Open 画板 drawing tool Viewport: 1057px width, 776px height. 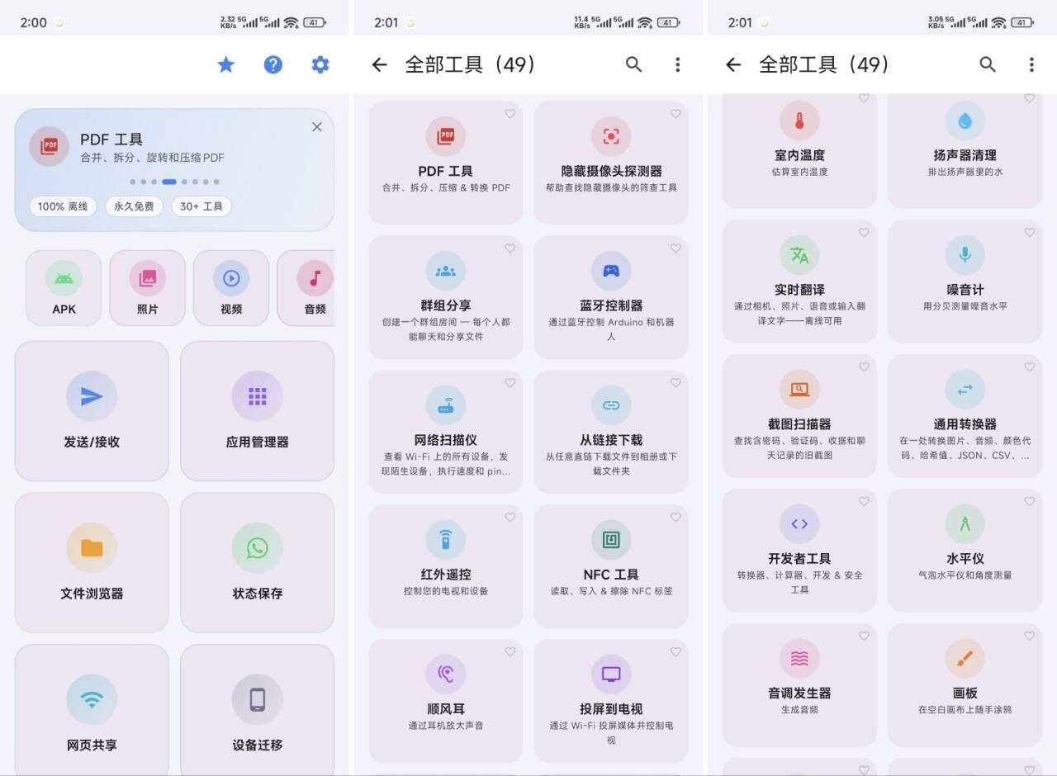point(965,685)
